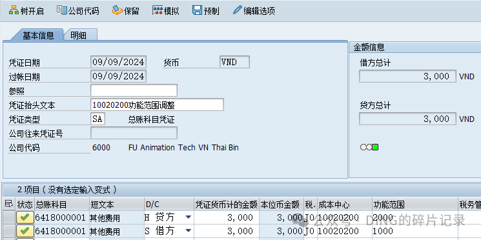
Task: Click functional area cell 2000
Action: point(415,217)
